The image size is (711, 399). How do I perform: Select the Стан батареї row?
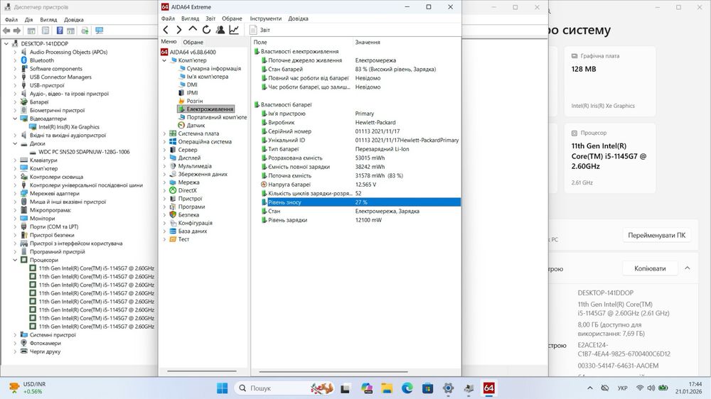361,70
